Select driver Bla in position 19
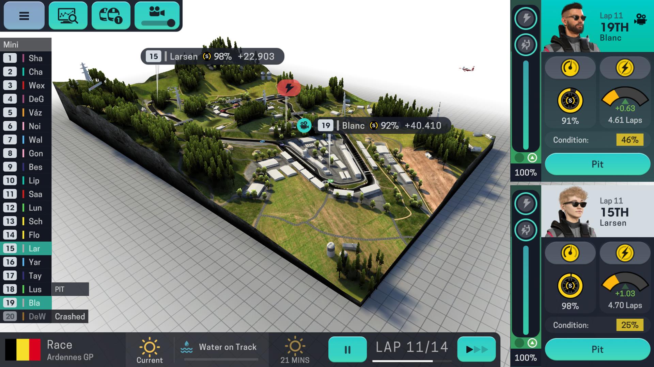 (x=34, y=302)
